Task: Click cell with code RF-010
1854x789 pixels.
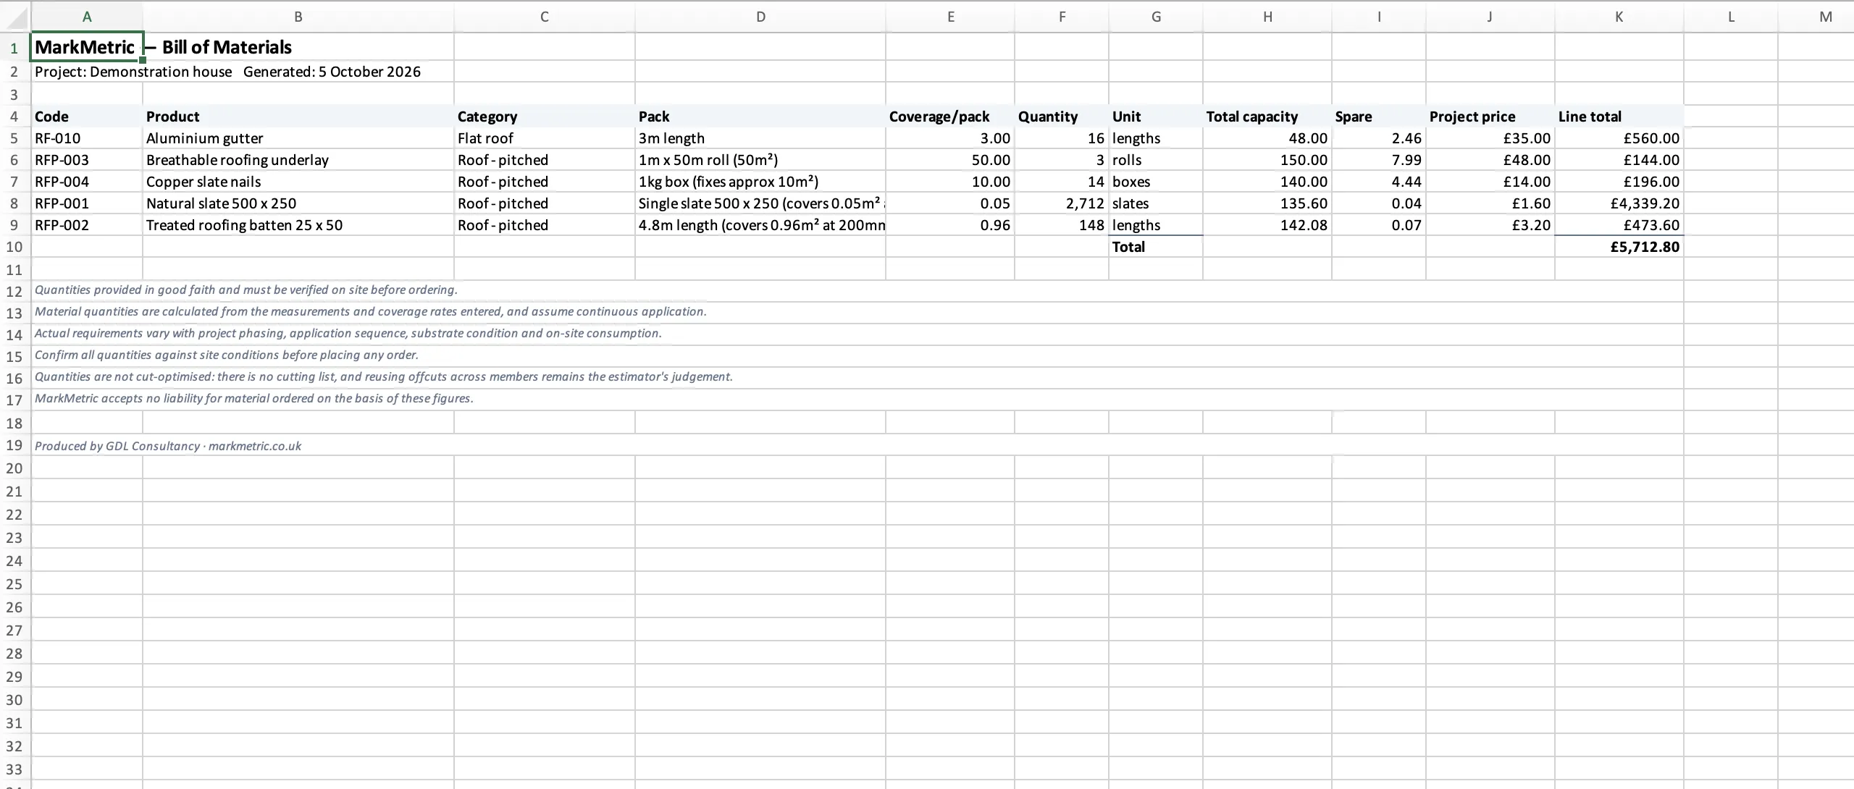Action: pos(87,138)
